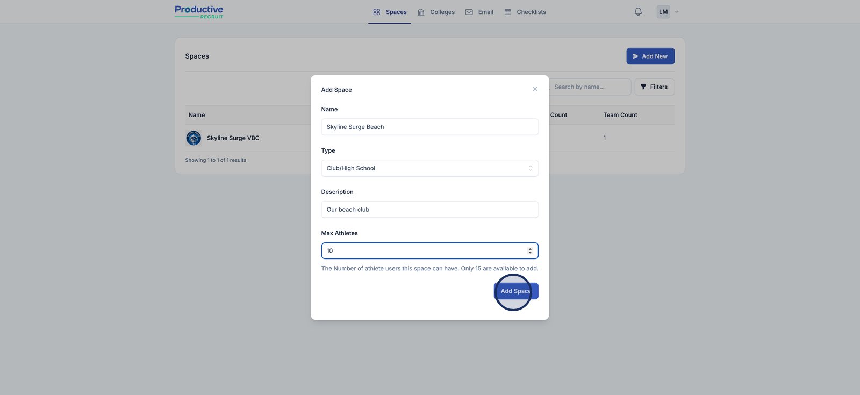
Task: Click the Productive Recruit logo
Action: coord(199,12)
